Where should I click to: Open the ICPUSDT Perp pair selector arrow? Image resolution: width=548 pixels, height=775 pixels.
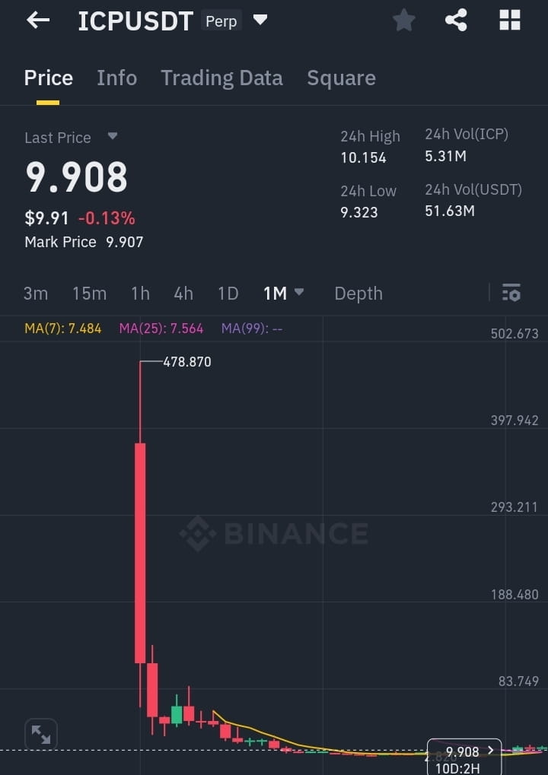[260, 20]
